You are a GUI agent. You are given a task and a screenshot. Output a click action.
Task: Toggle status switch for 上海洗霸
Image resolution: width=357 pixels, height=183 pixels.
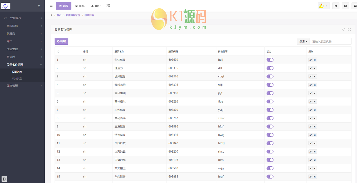coord(270,152)
